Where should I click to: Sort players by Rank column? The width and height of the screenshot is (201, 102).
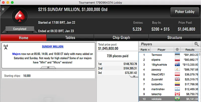(145, 50)
